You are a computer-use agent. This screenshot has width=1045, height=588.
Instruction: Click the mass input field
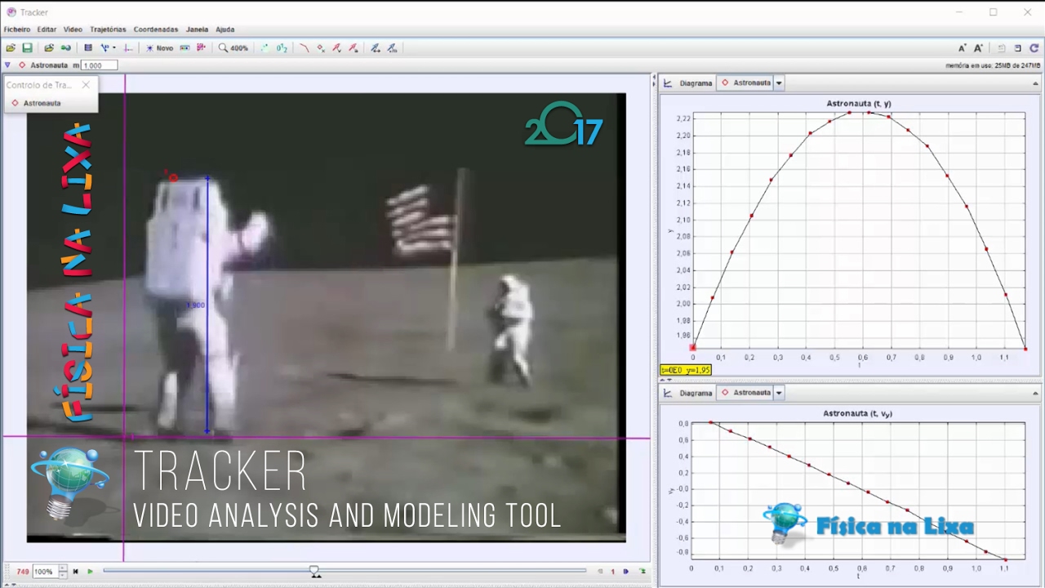click(100, 65)
